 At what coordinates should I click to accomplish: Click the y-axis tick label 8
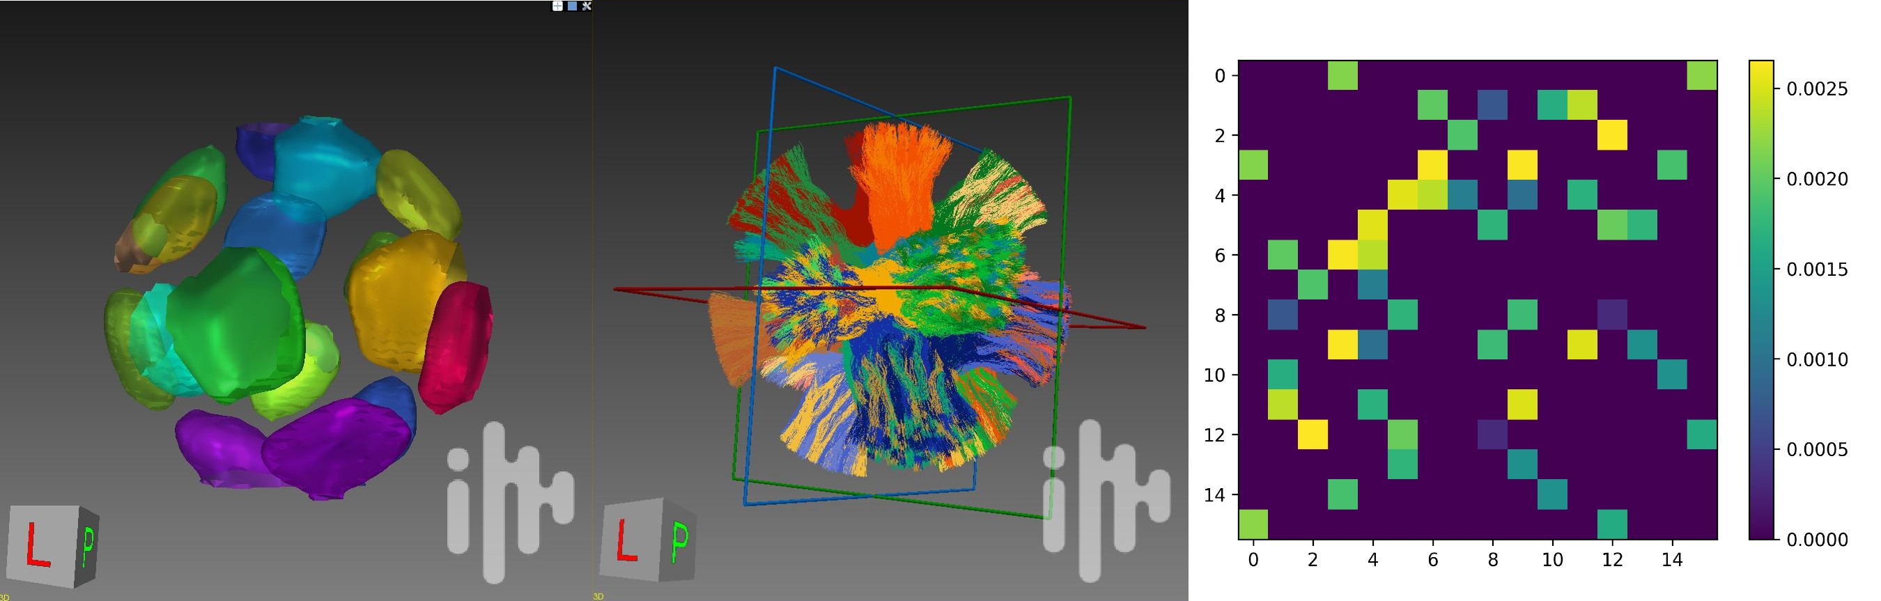pyautogui.click(x=1220, y=315)
